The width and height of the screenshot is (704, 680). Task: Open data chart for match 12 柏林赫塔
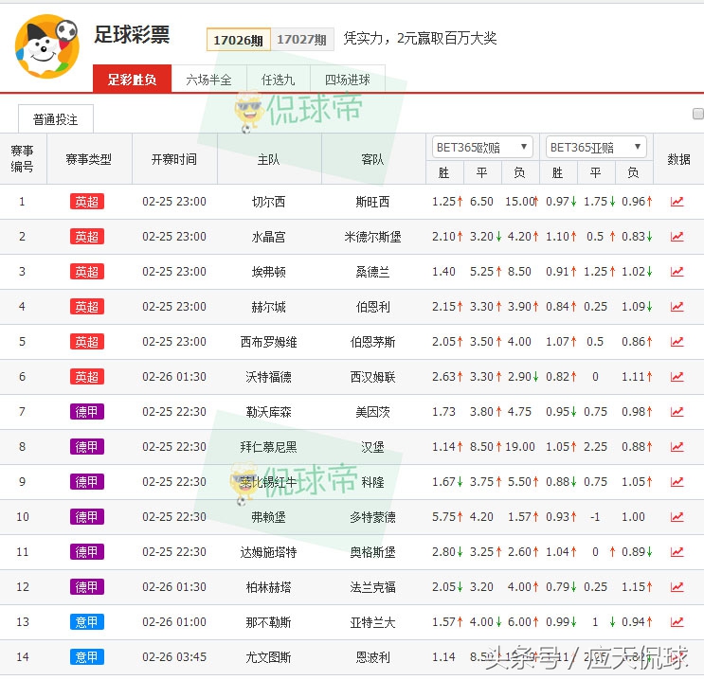(677, 586)
